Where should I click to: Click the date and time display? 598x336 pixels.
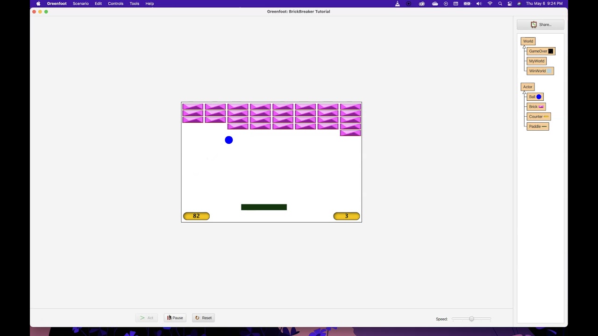[x=544, y=3]
